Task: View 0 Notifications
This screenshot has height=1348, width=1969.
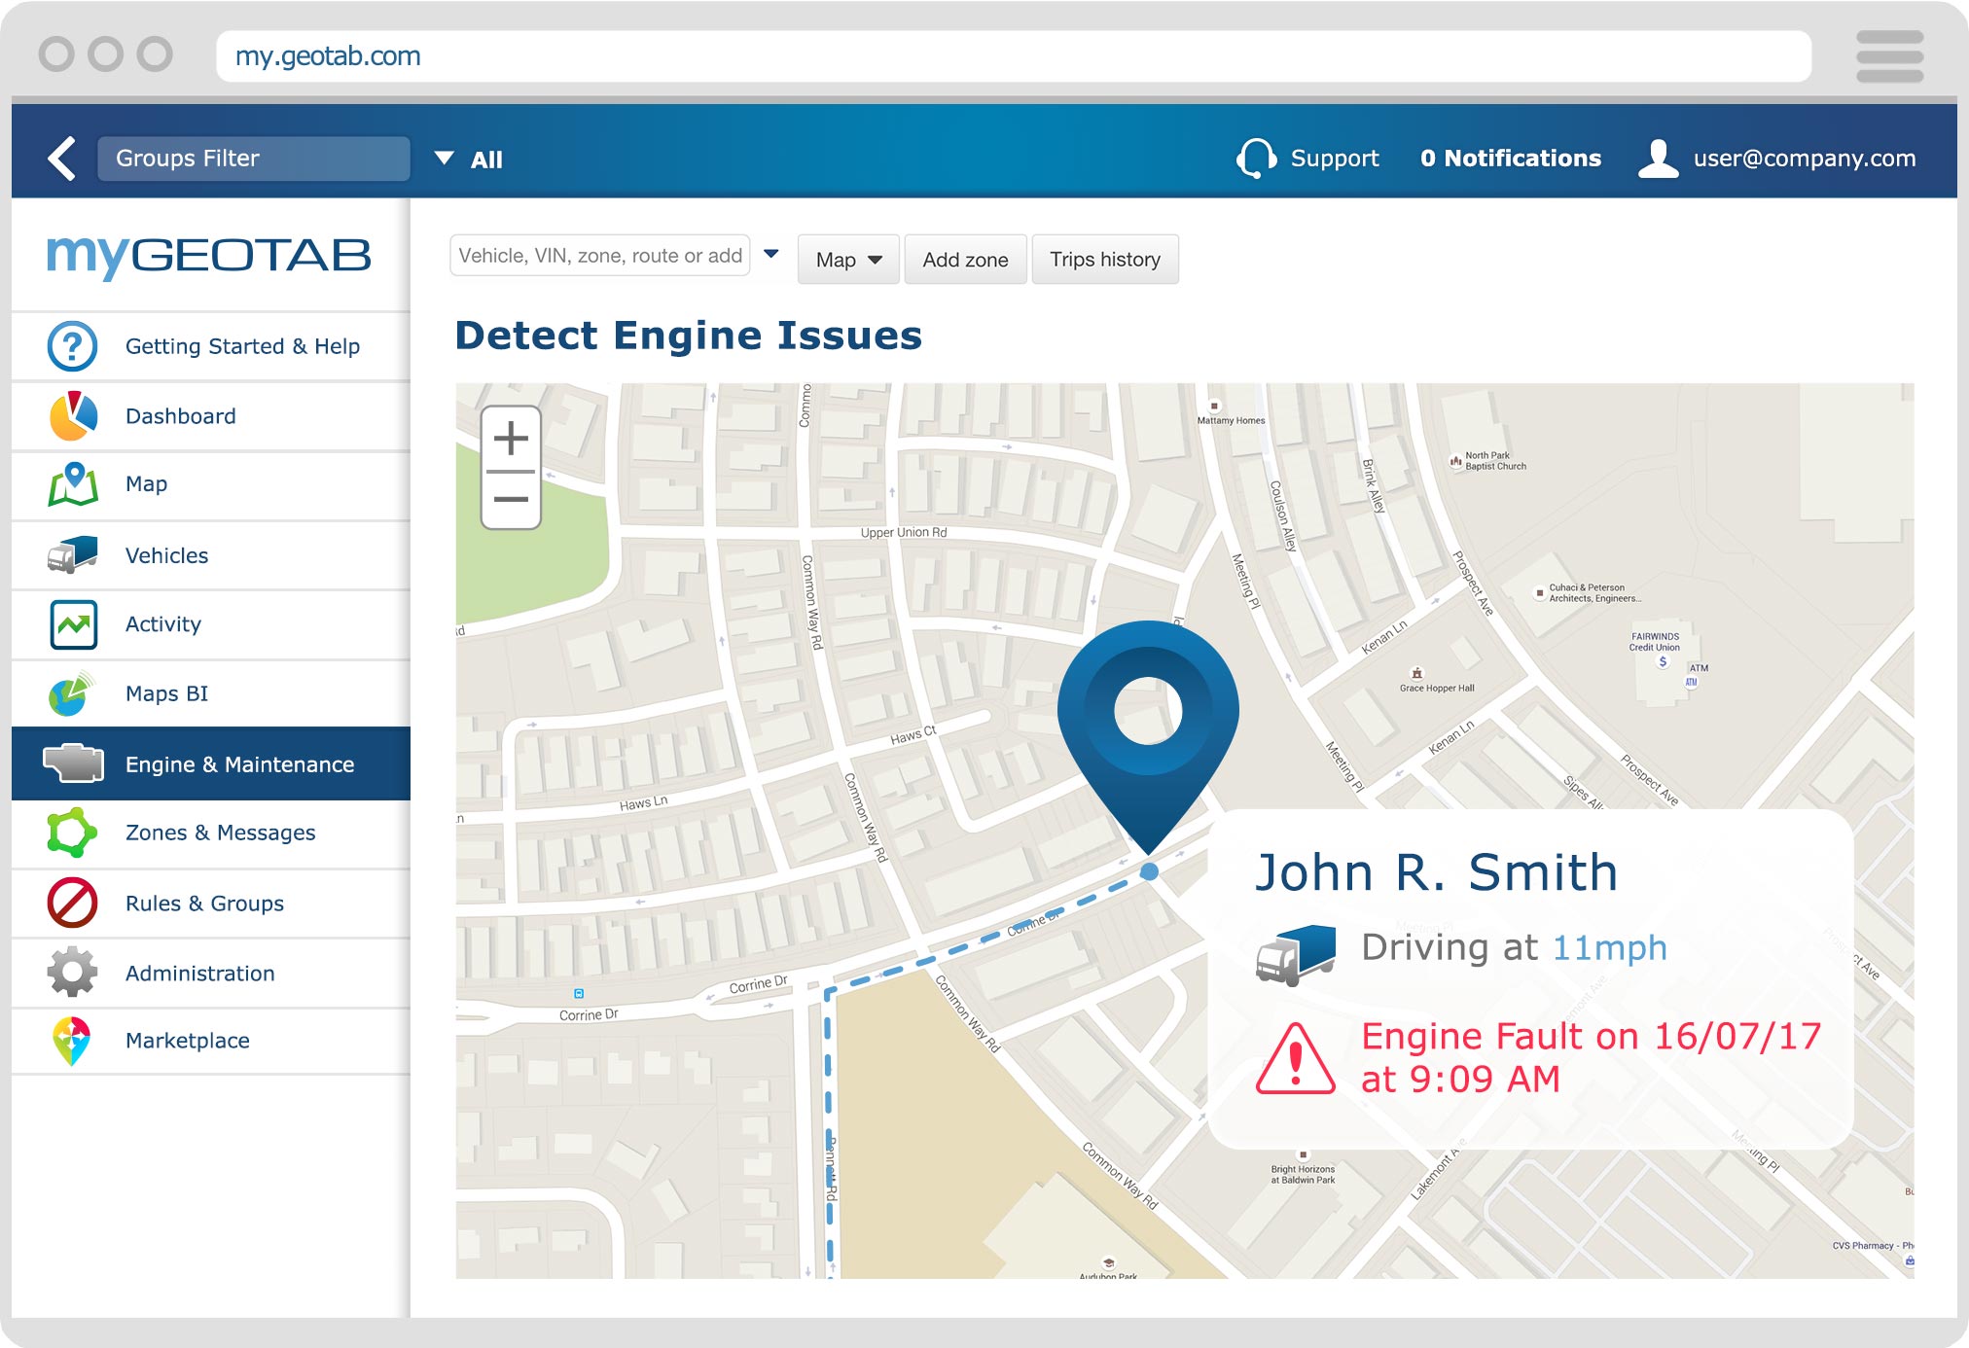Action: (1510, 159)
